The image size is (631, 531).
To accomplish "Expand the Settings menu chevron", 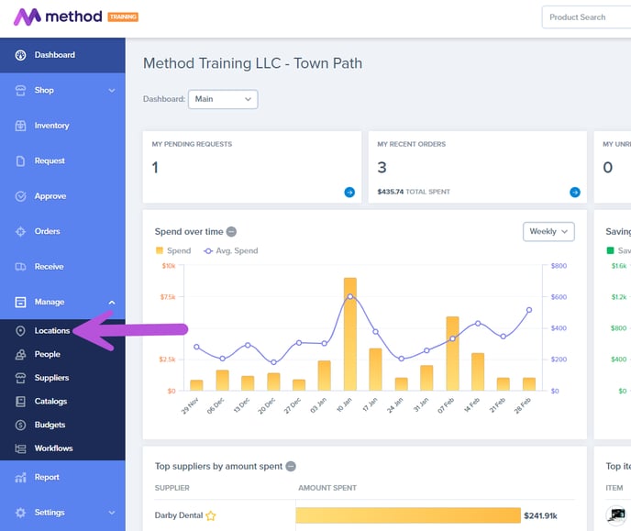I will (x=112, y=513).
